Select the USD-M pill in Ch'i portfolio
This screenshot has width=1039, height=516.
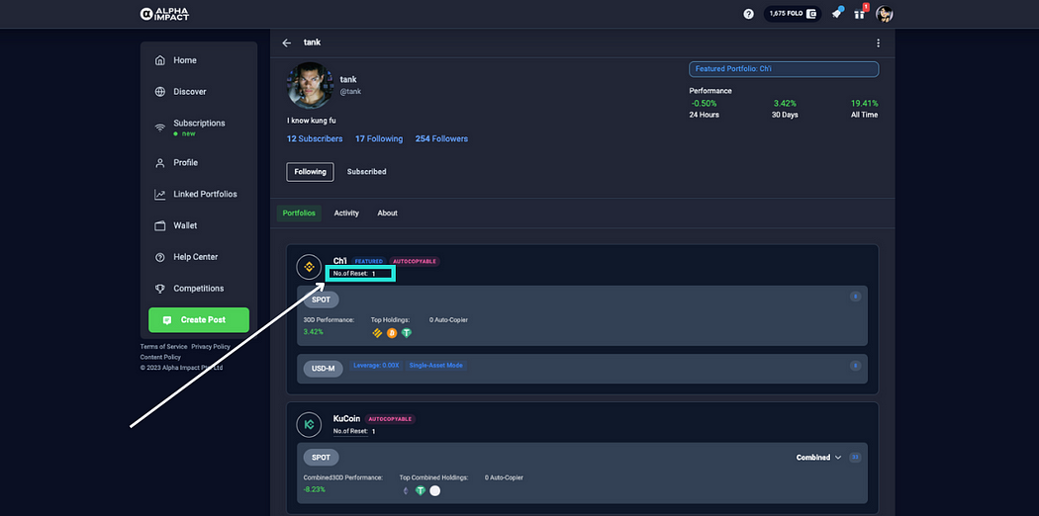pyautogui.click(x=324, y=369)
